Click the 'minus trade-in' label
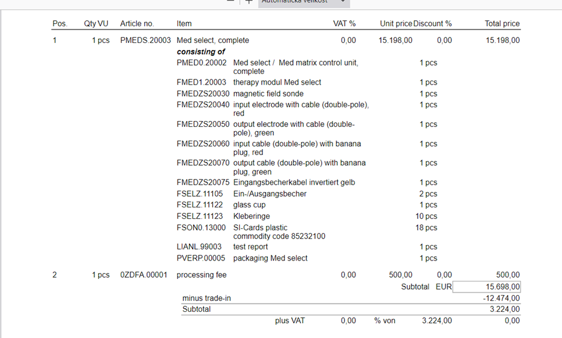This screenshot has width=562, height=338. (x=208, y=298)
